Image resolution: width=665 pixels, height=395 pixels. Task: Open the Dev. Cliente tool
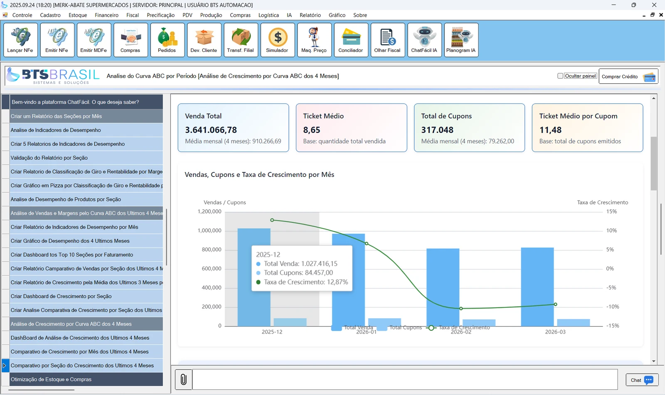[204, 40]
